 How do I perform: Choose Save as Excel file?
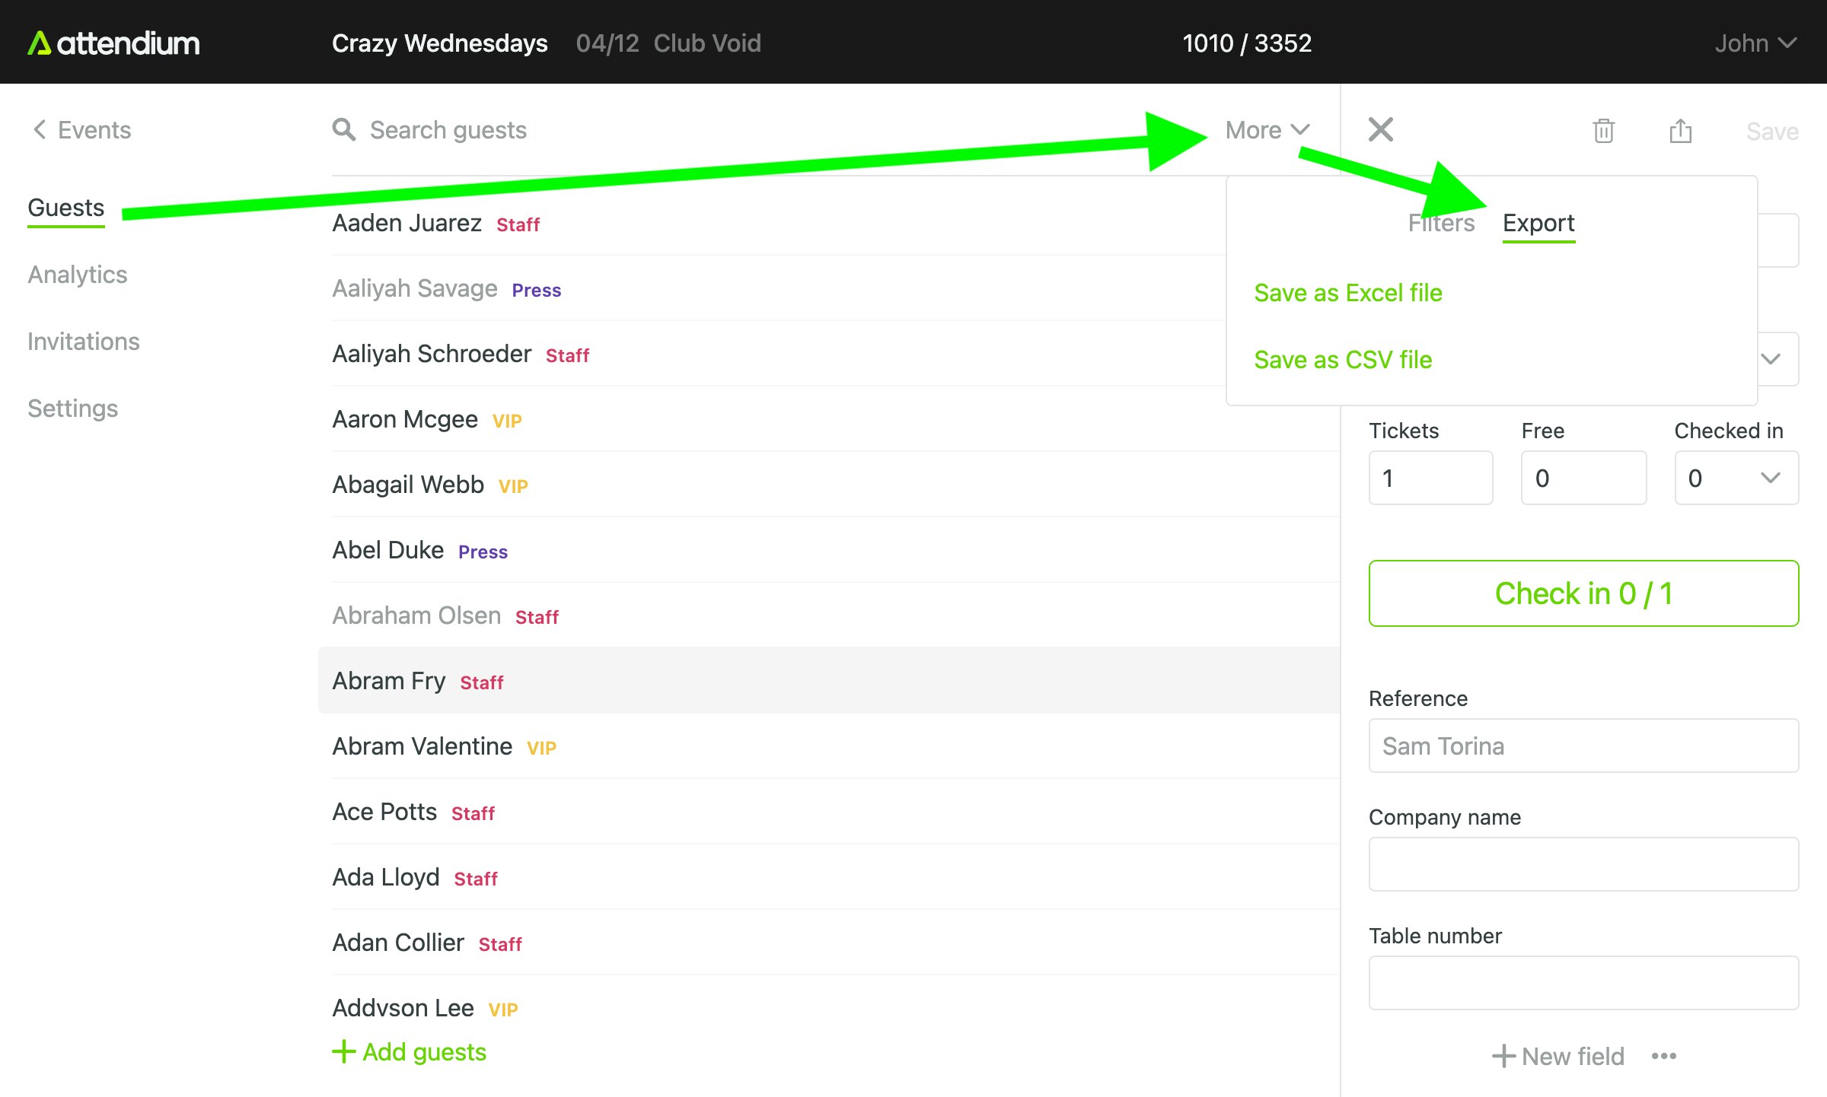click(1347, 293)
